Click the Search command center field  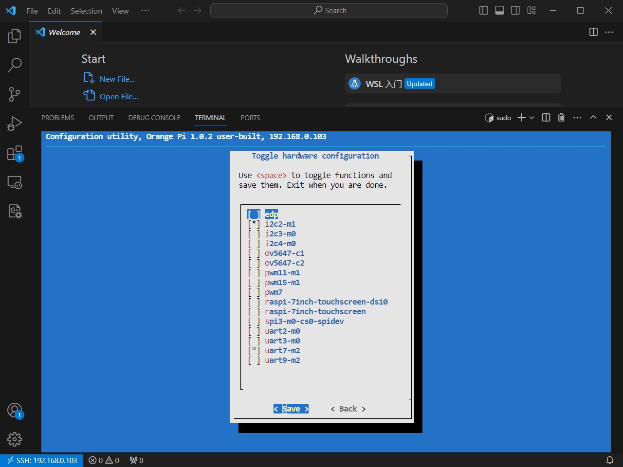pos(329,10)
